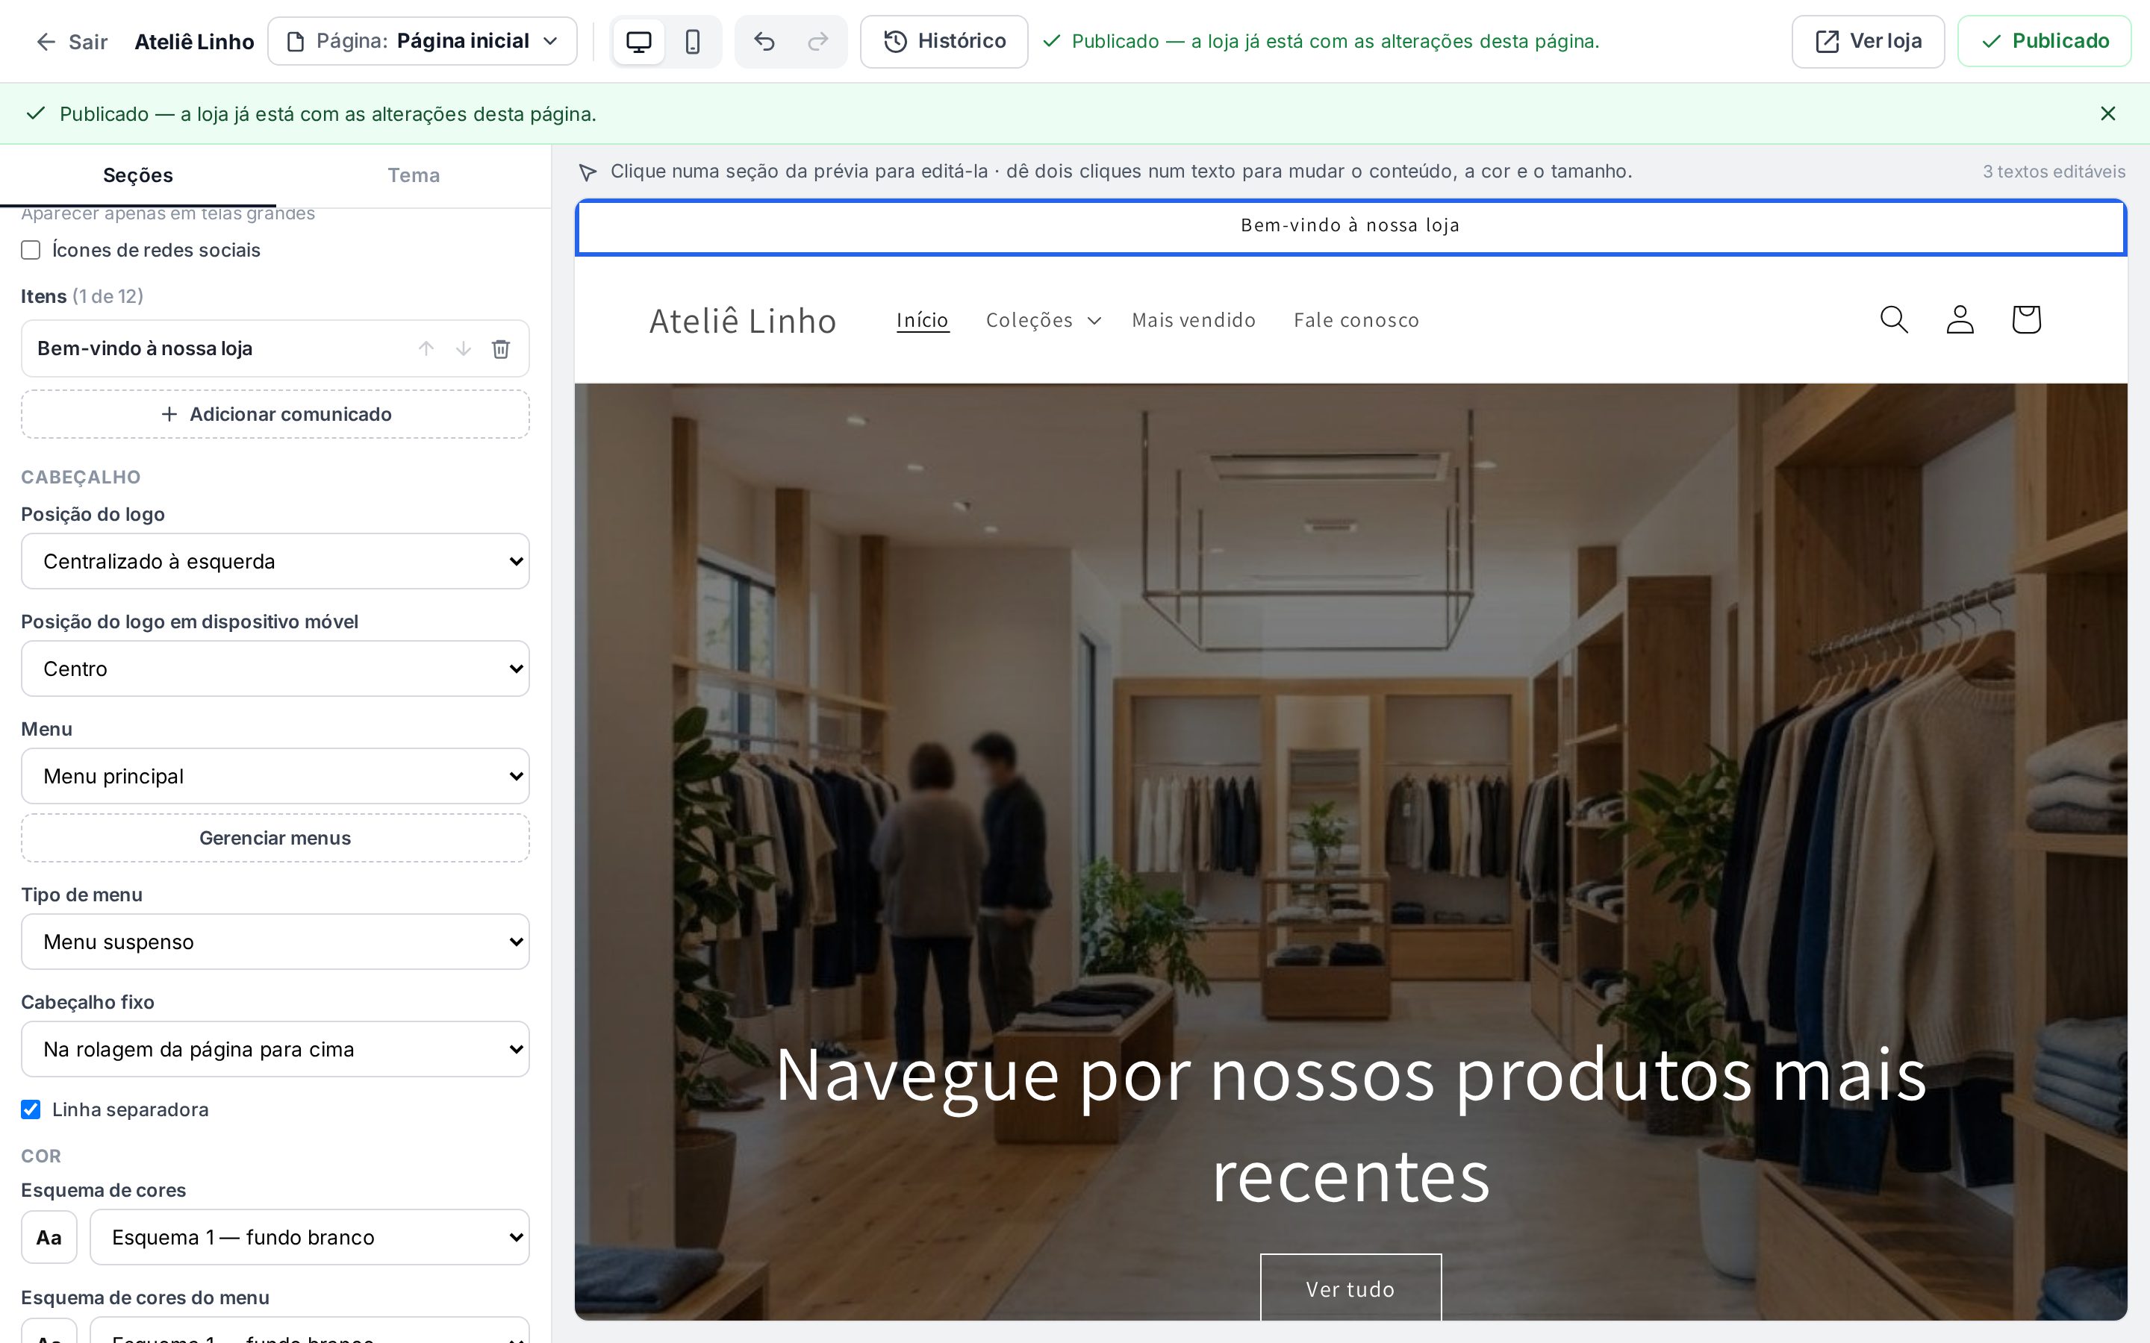The image size is (2150, 1343).
Task: Click 'Gerenciar menus' button
Action: (275, 838)
